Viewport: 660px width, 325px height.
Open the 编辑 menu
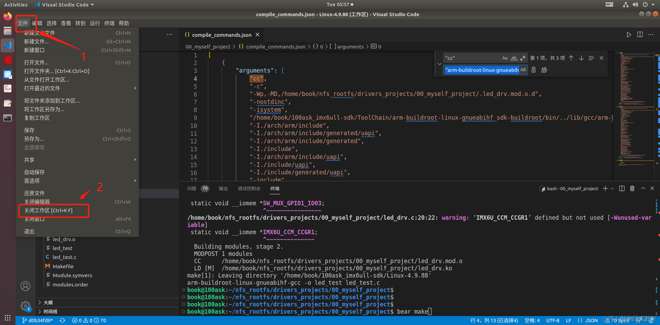point(37,23)
